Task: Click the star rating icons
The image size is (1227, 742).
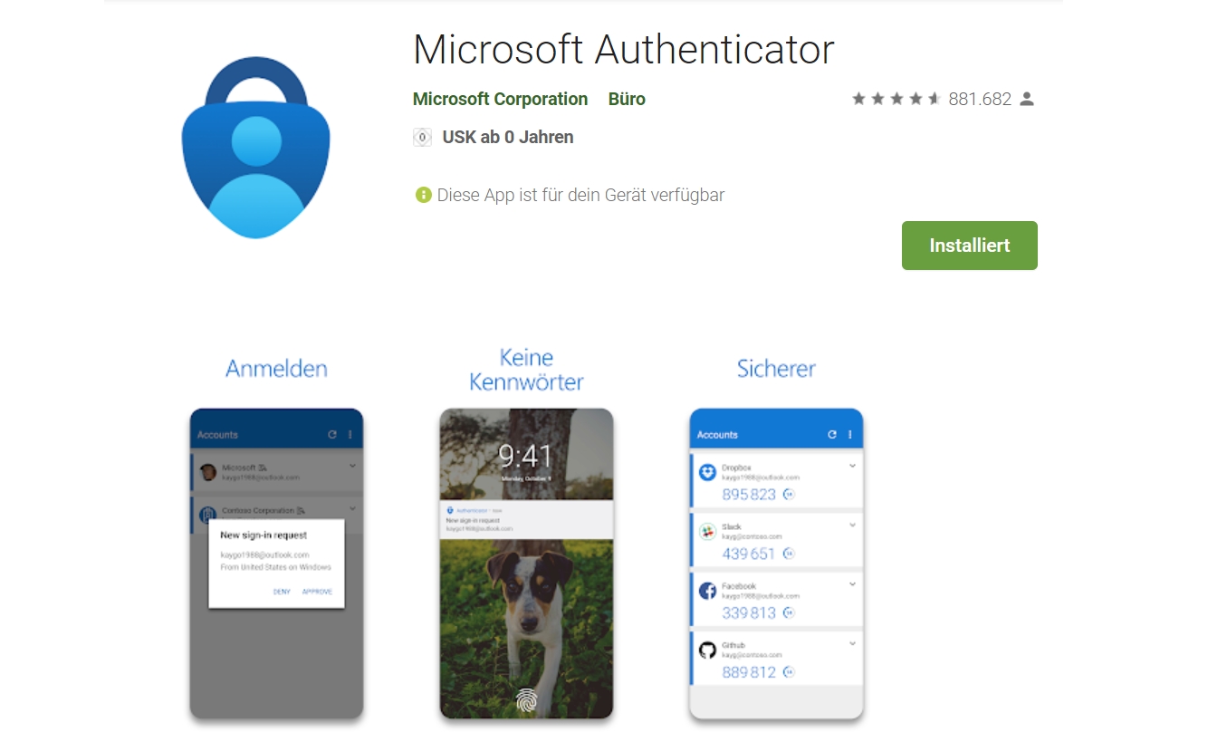Action: [896, 99]
